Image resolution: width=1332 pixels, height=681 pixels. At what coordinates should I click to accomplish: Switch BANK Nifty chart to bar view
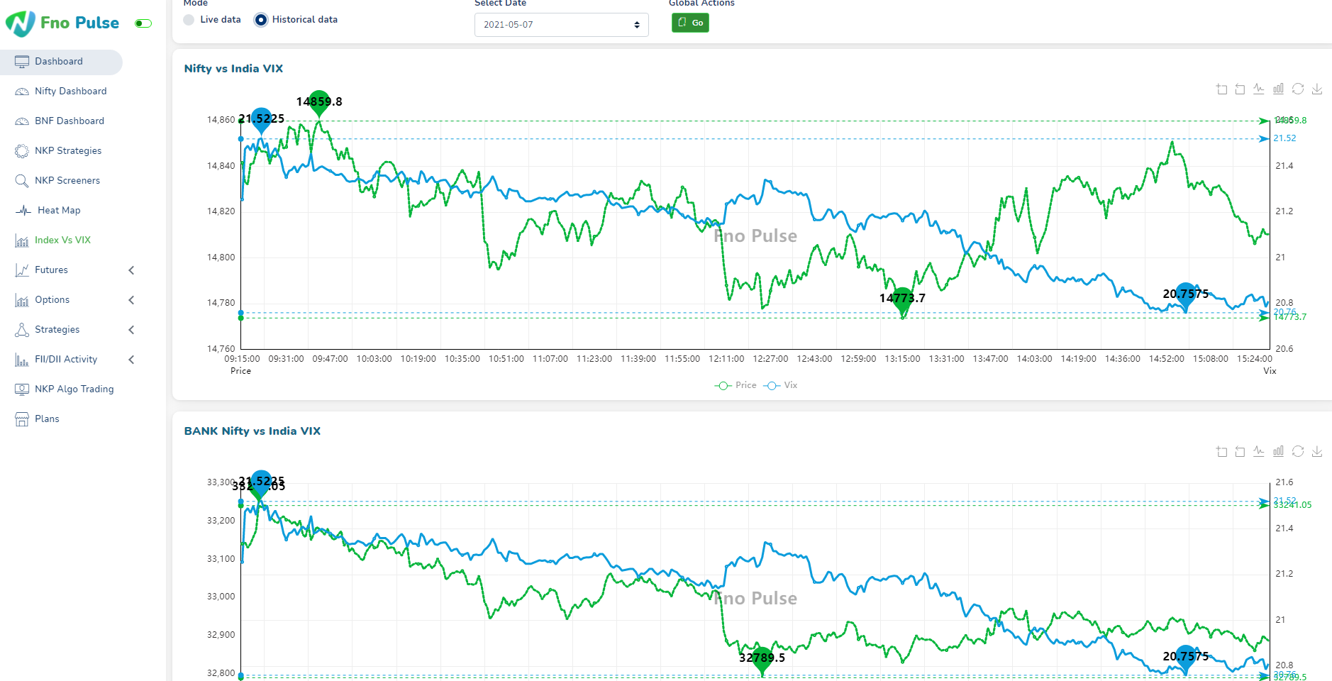click(x=1278, y=451)
